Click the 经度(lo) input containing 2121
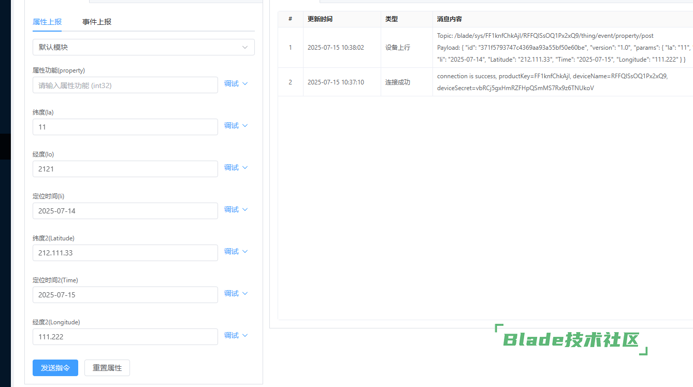 tap(125, 169)
